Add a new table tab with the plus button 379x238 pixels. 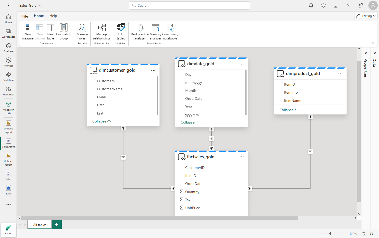coord(57,224)
